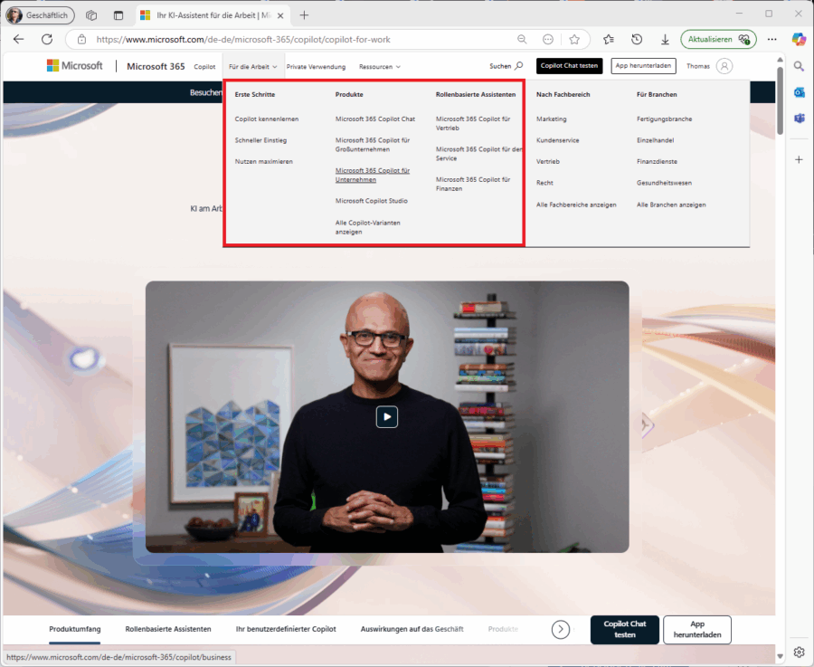The image size is (814, 667).
Task: Select Gesundheitswesen under Für Branchen
Action: coord(664,183)
